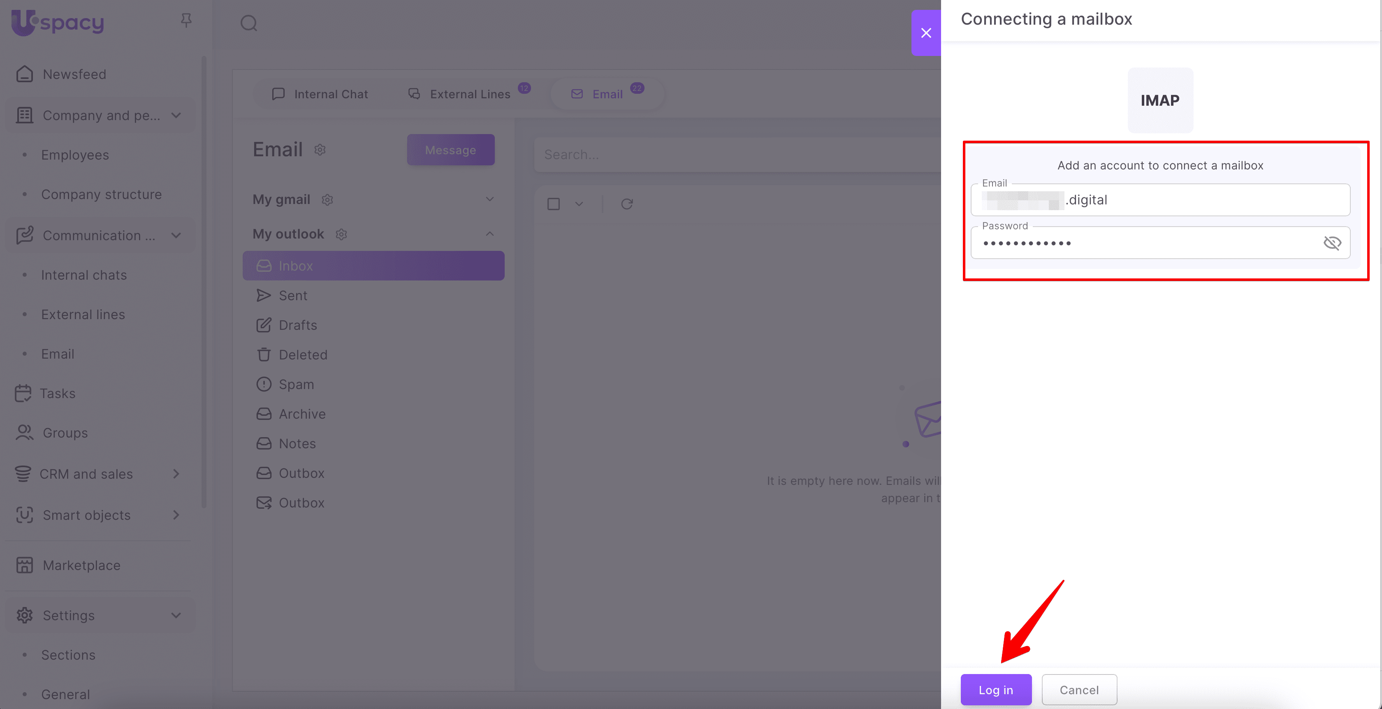Check the select all emails checkbox
1382x709 pixels.
pyautogui.click(x=553, y=204)
